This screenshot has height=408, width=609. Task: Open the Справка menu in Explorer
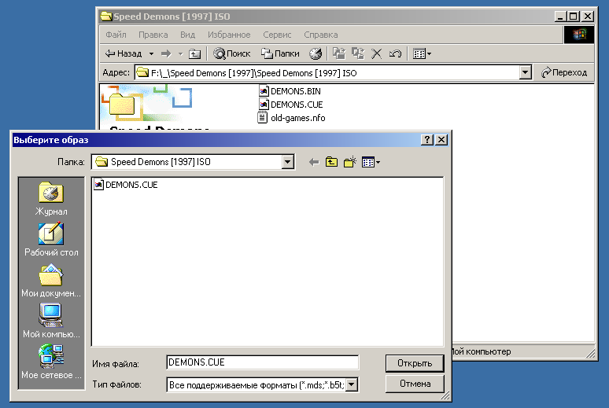(321, 35)
